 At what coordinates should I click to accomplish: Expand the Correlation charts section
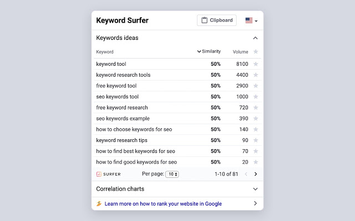(255, 189)
